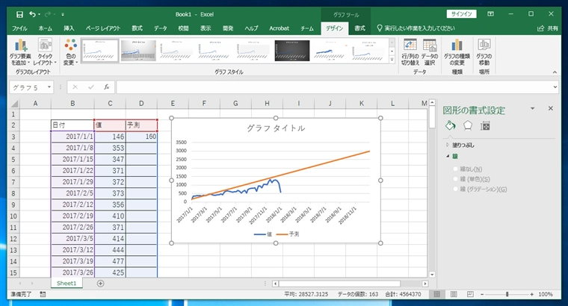This screenshot has height=306, width=568.
Task: Open the ページレイアウト tab
Action: pyautogui.click(x=103, y=28)
